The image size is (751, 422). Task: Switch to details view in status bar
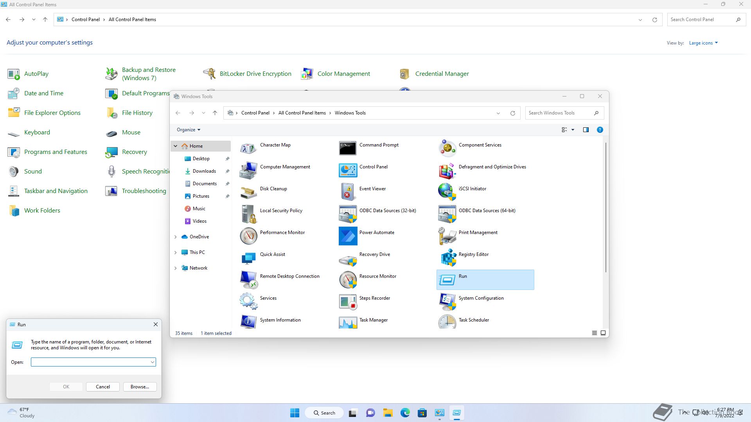point(595,333)
